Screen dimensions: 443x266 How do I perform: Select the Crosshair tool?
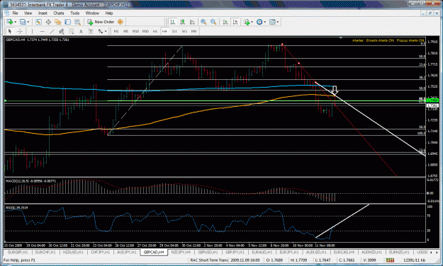click(20, 31)
